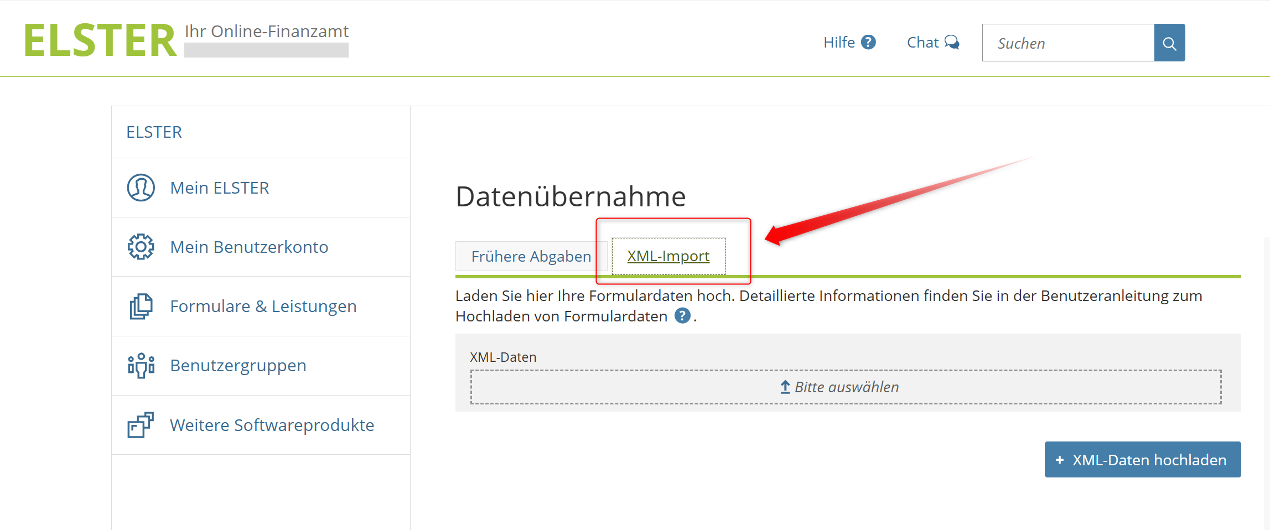This screenshot has height=530, width=1270.
Task: Click the upload arrow icon in XML-Daten
Action: [x=785, y=387]
